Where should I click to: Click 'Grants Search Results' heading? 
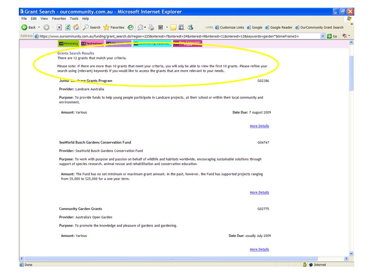point(76,53)
